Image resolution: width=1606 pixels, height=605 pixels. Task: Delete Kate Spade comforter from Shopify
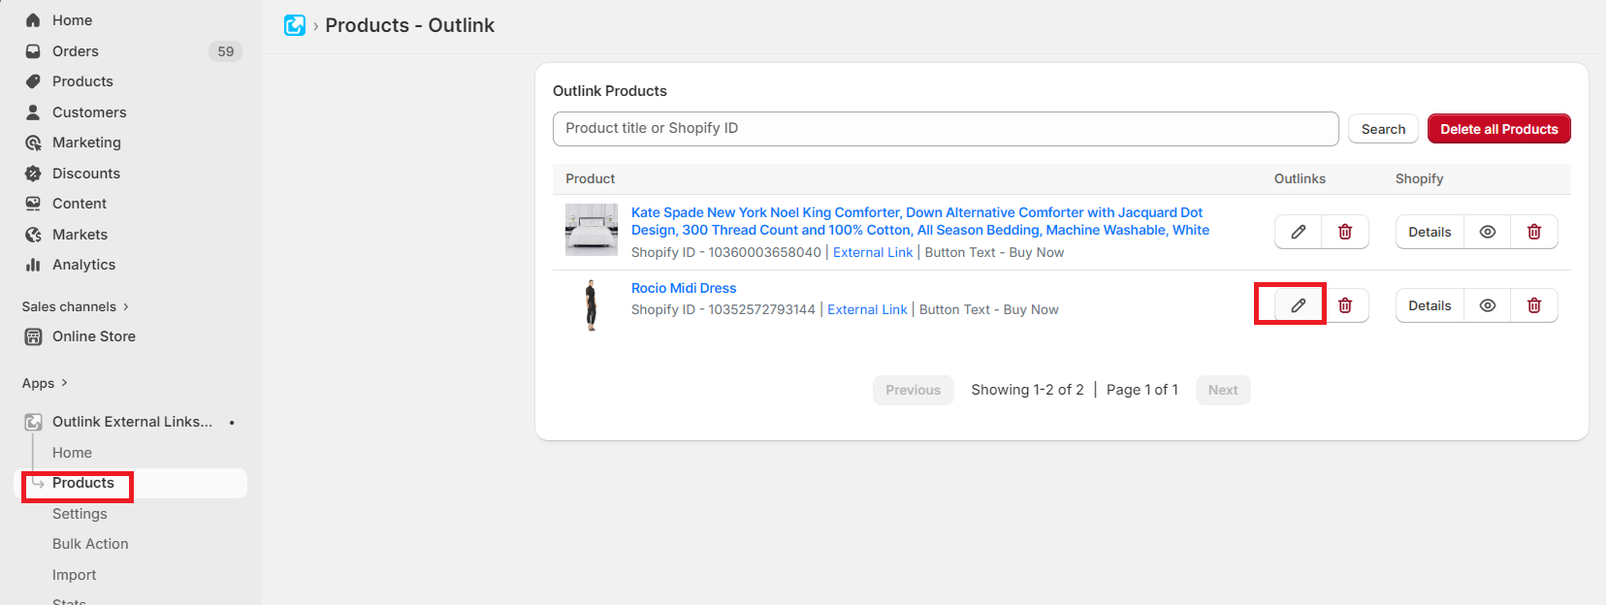[x=1534, y=232]
